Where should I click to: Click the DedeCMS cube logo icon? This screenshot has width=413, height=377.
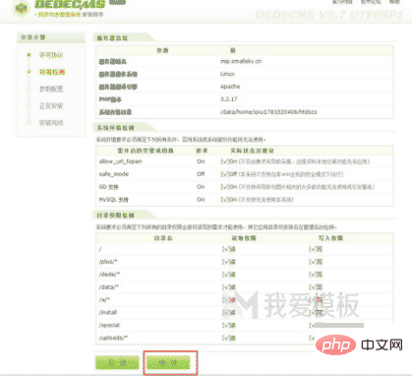(22, 9)
